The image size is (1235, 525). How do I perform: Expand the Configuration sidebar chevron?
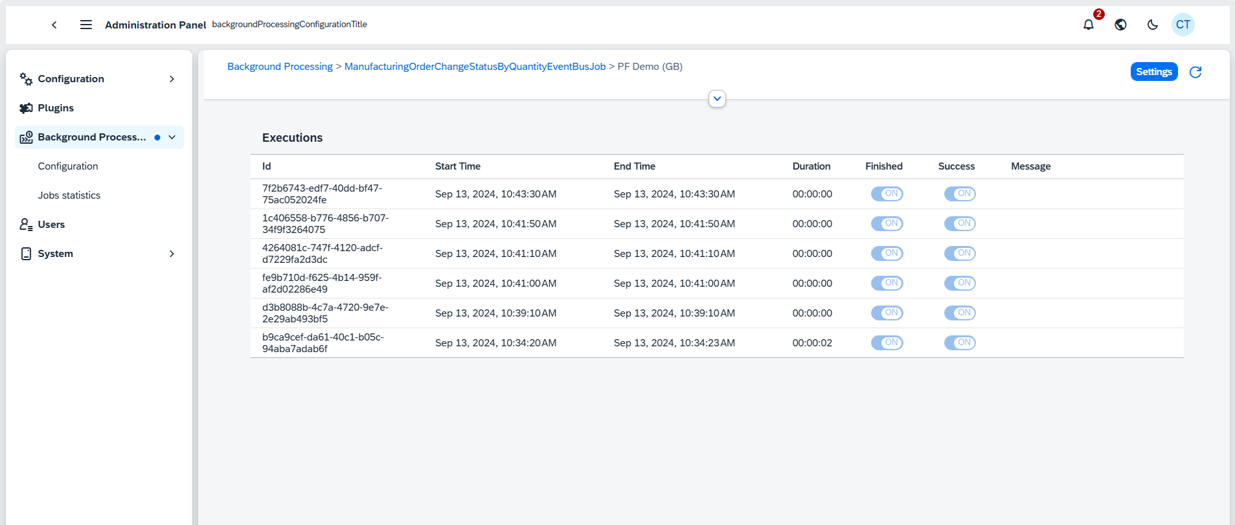[x=172, y=79]
